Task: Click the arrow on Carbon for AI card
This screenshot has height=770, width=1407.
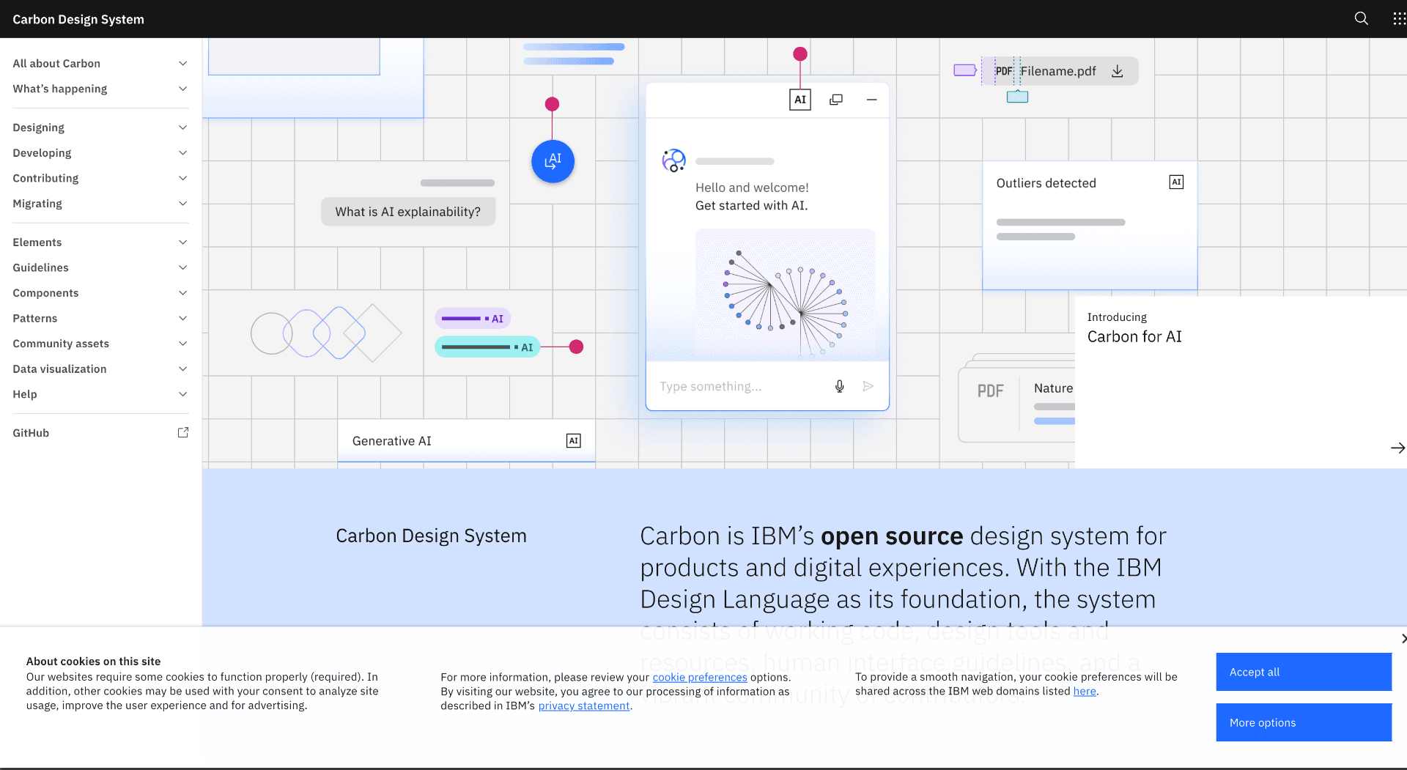Action: pos(1397,448)
